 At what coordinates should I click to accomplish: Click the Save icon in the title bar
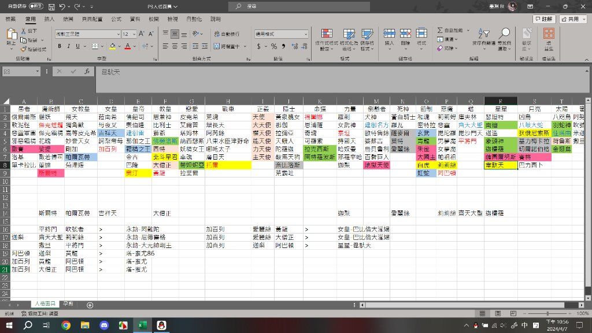click(51, 6)
